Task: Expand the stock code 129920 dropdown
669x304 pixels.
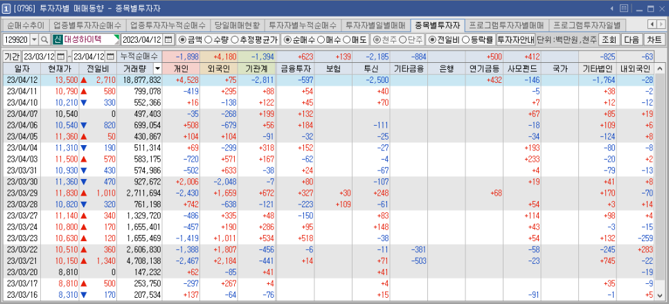Action: [32, 40]
